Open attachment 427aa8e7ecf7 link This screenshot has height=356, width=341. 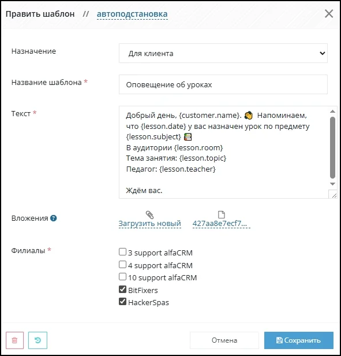(222, 224)
